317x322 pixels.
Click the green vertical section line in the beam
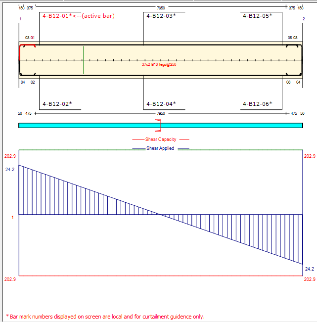point(84,60)
